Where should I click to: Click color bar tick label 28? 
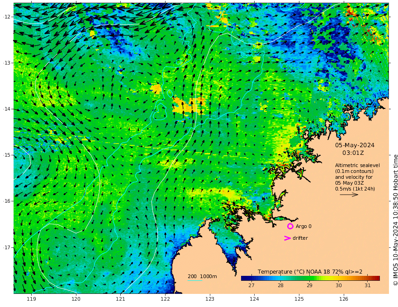(x=280, y=285)
